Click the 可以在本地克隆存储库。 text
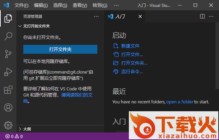Viewport: 219px width, 140px height. (x=47, y=62)
